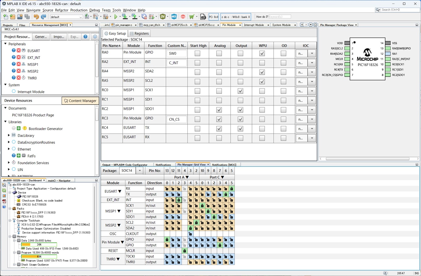Disable the Output checkbox for RC0
Viewport: 421px width, 276px height.
240,91
